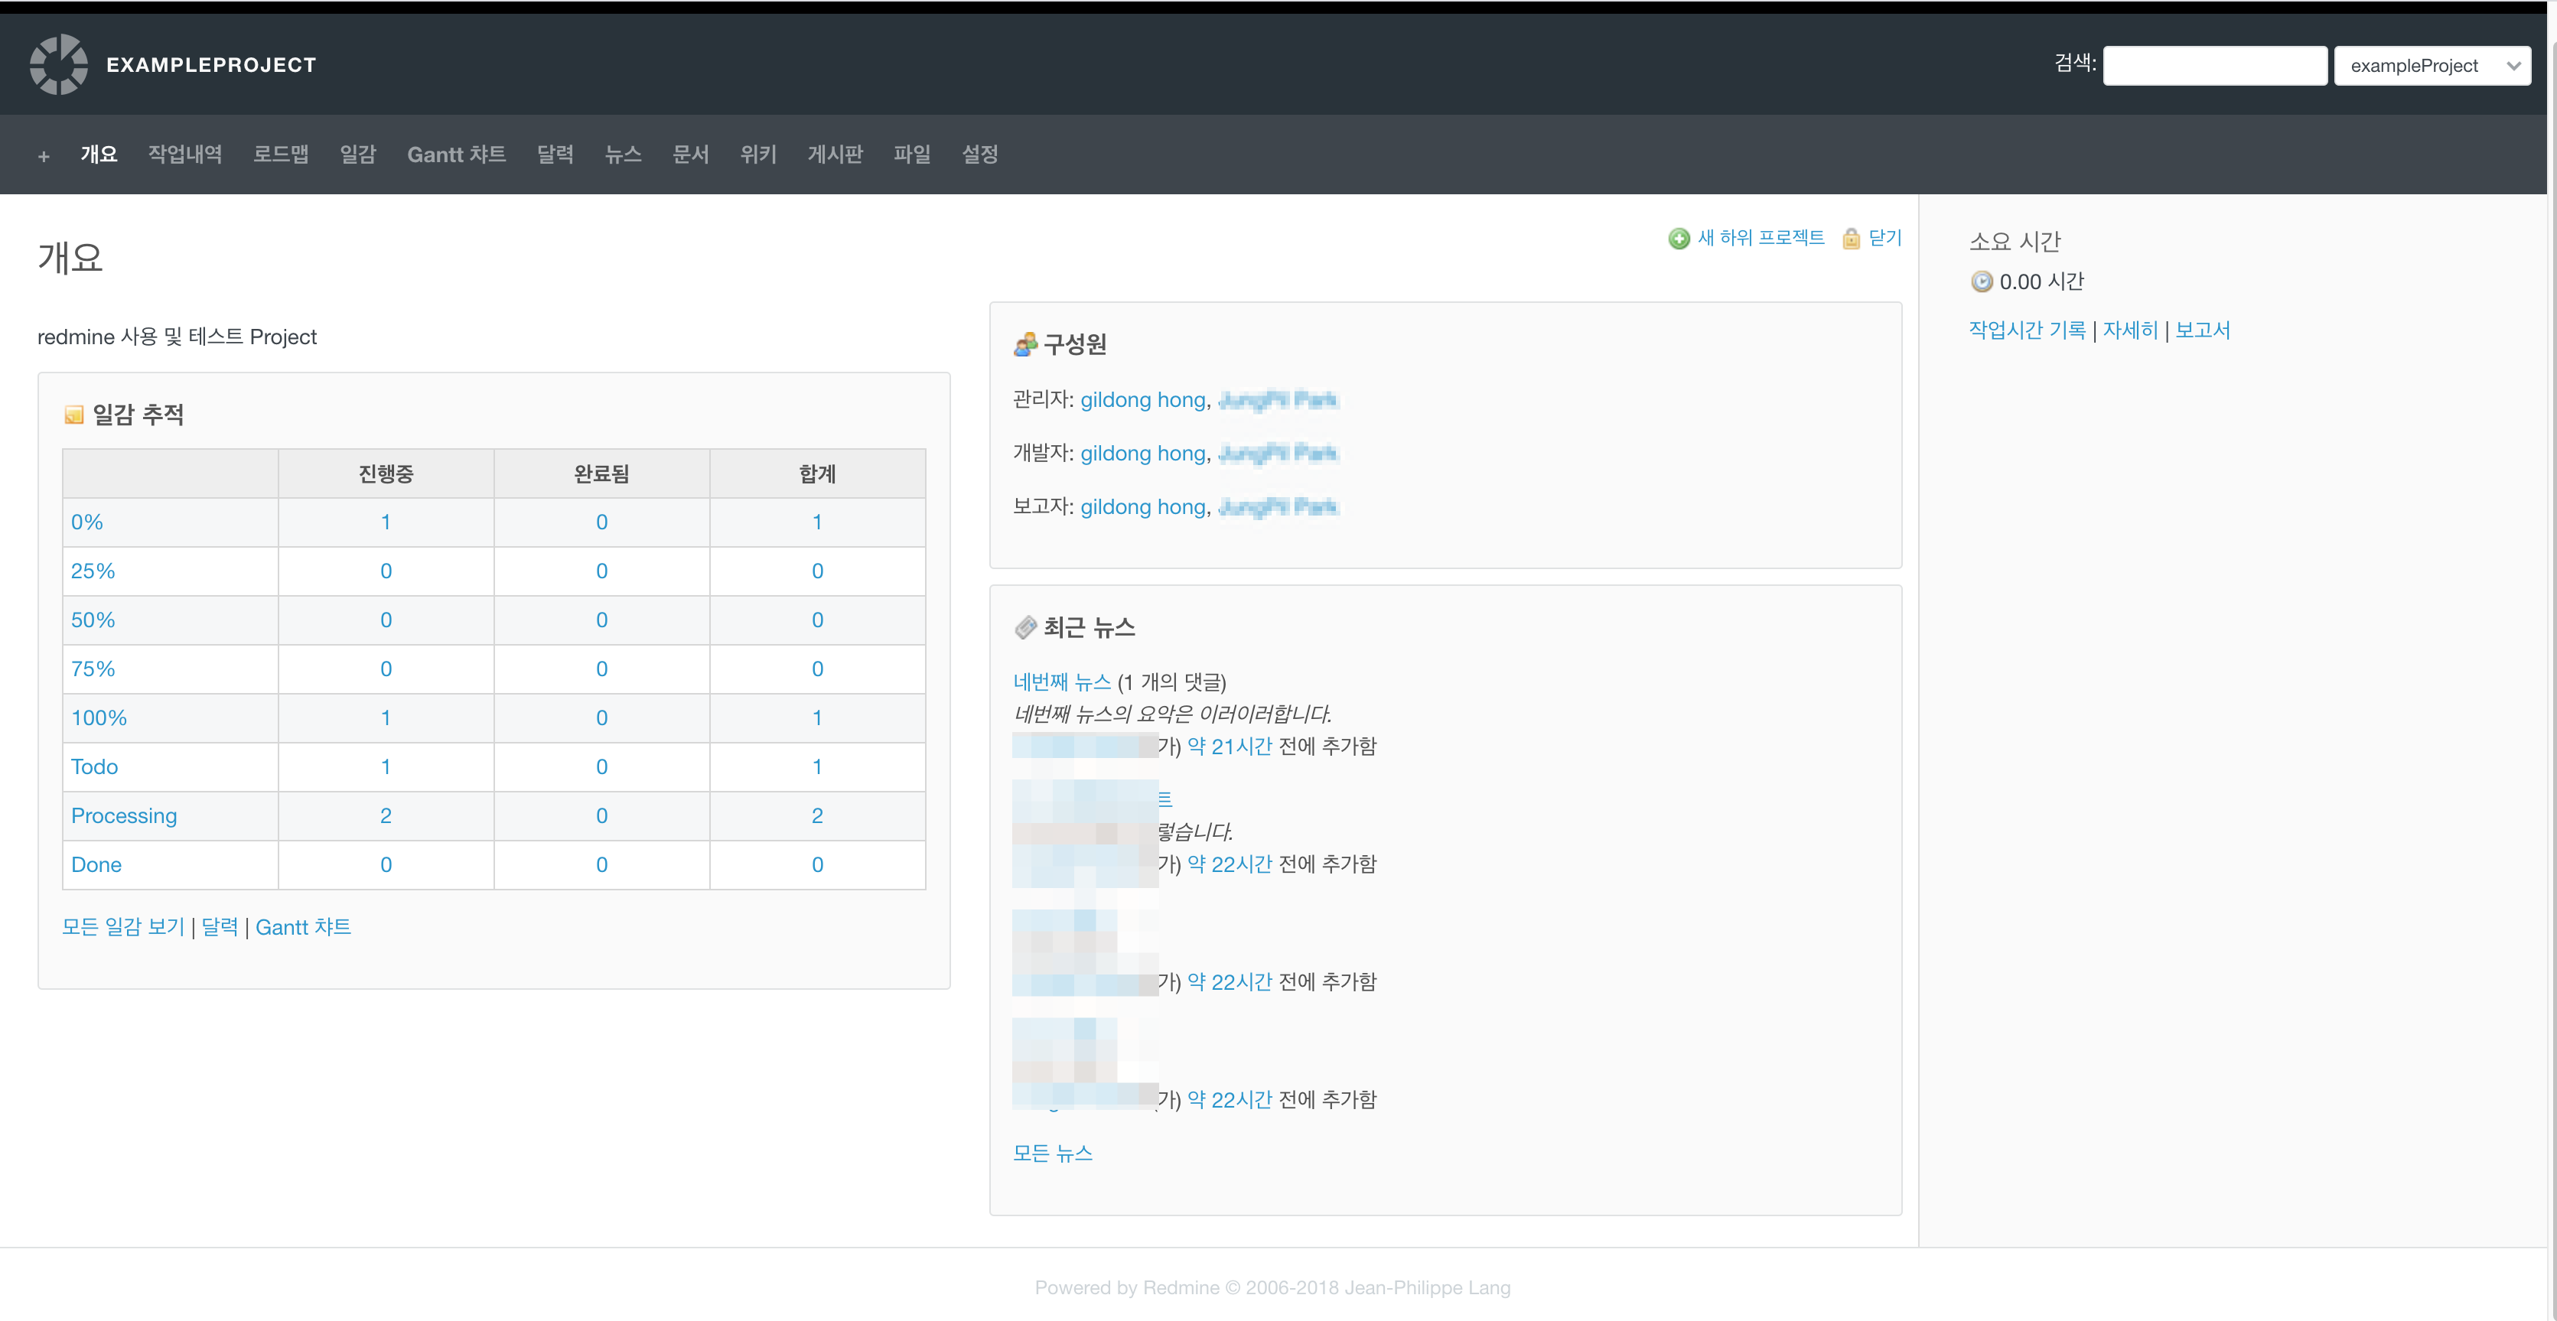Viewport: 2557px width, 1321px height.
Task: Click the 모든 뉴스 link
Action: click(x=1052, y=1153)
